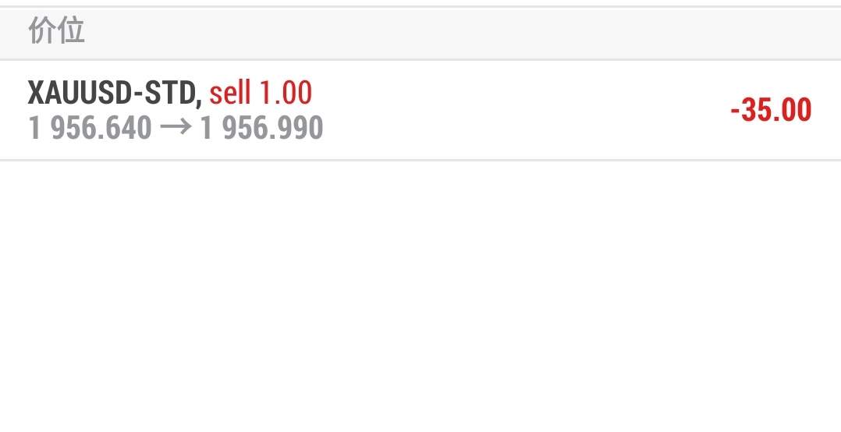
Task: Click the word sell in the order type
Action: (230, 93)
